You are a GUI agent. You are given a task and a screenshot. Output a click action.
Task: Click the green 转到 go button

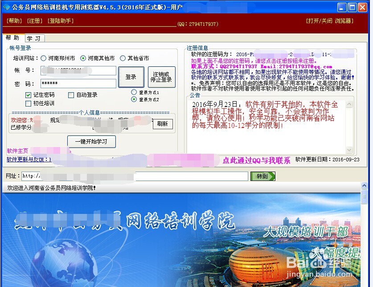[262, 176]
